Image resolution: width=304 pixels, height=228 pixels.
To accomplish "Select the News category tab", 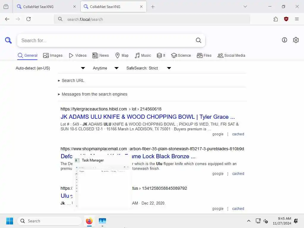I will tap(101, 56).
